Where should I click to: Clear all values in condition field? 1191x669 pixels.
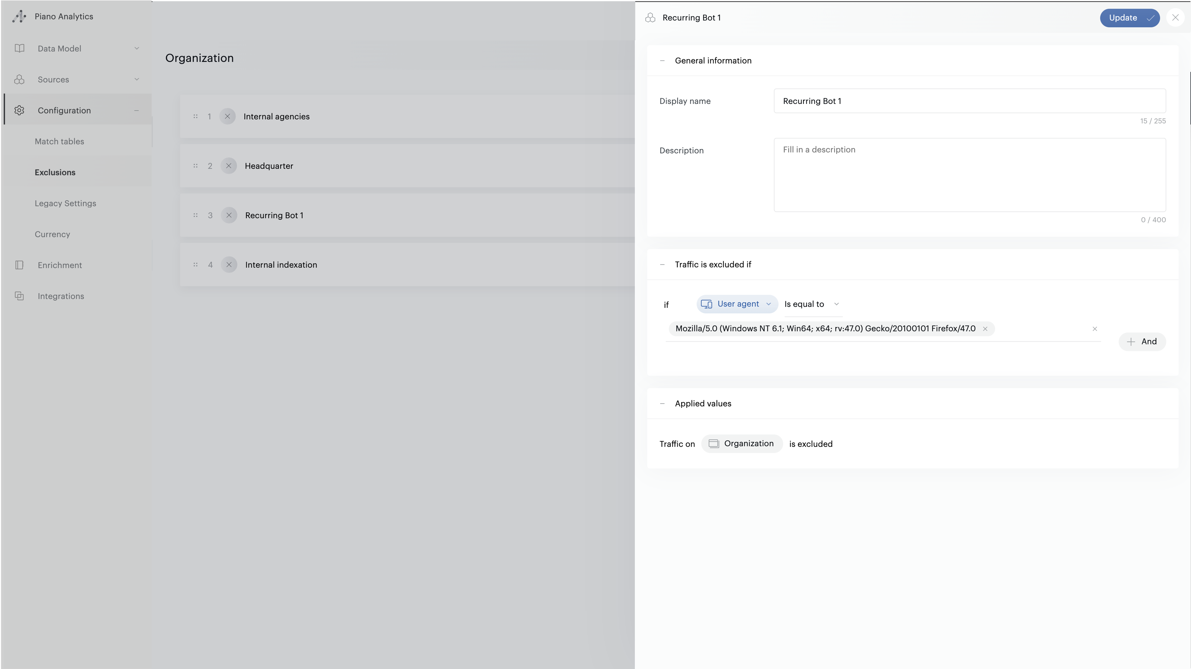point(1094,329)
